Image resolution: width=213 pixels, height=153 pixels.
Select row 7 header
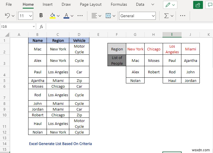coord(5,95)
